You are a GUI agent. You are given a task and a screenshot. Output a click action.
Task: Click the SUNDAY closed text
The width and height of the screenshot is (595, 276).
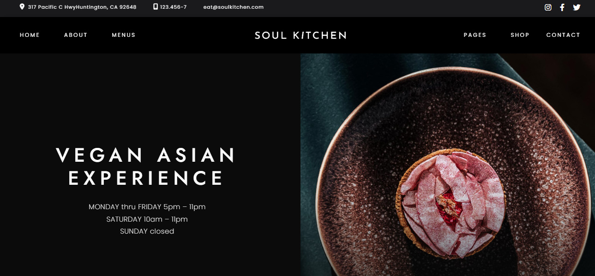tap(147, 231)
